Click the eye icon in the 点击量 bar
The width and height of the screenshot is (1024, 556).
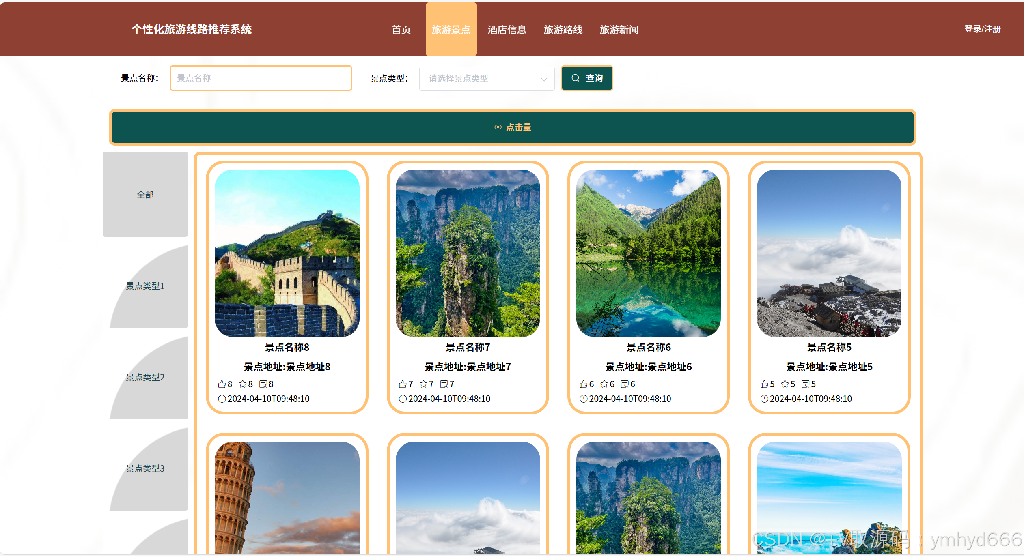[498, 127]
